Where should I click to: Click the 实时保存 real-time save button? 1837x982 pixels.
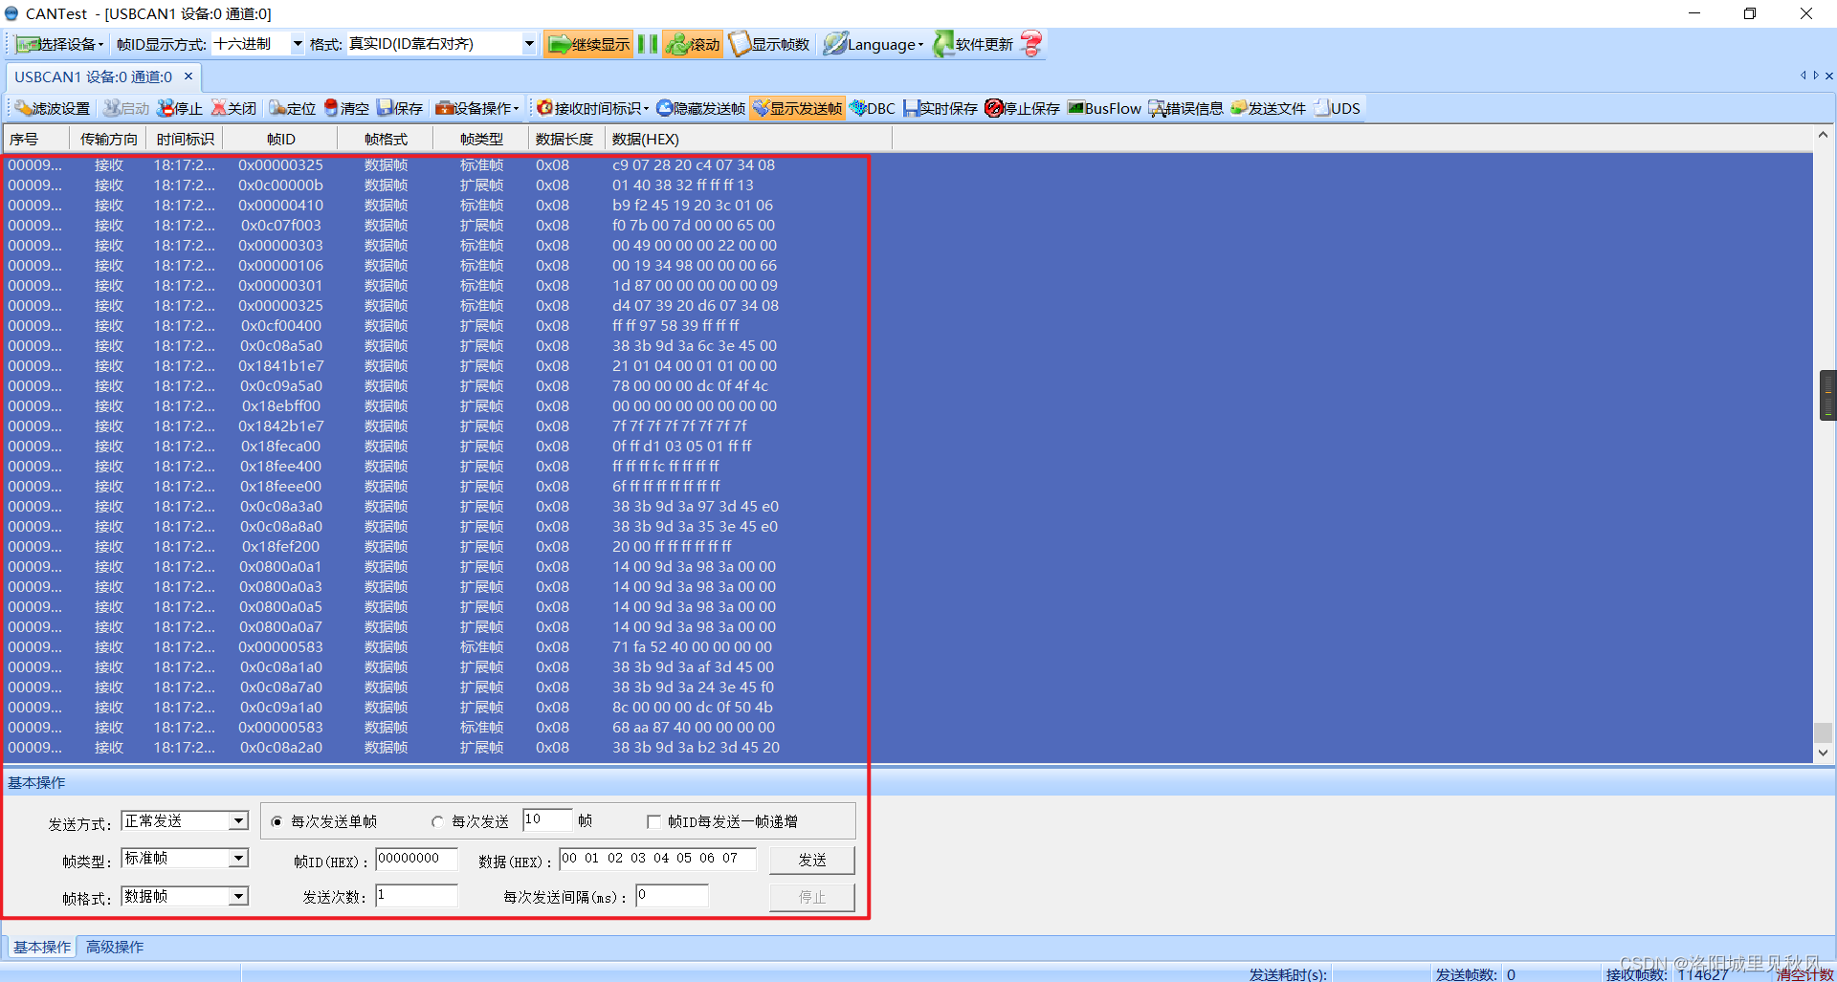point(941,108)
